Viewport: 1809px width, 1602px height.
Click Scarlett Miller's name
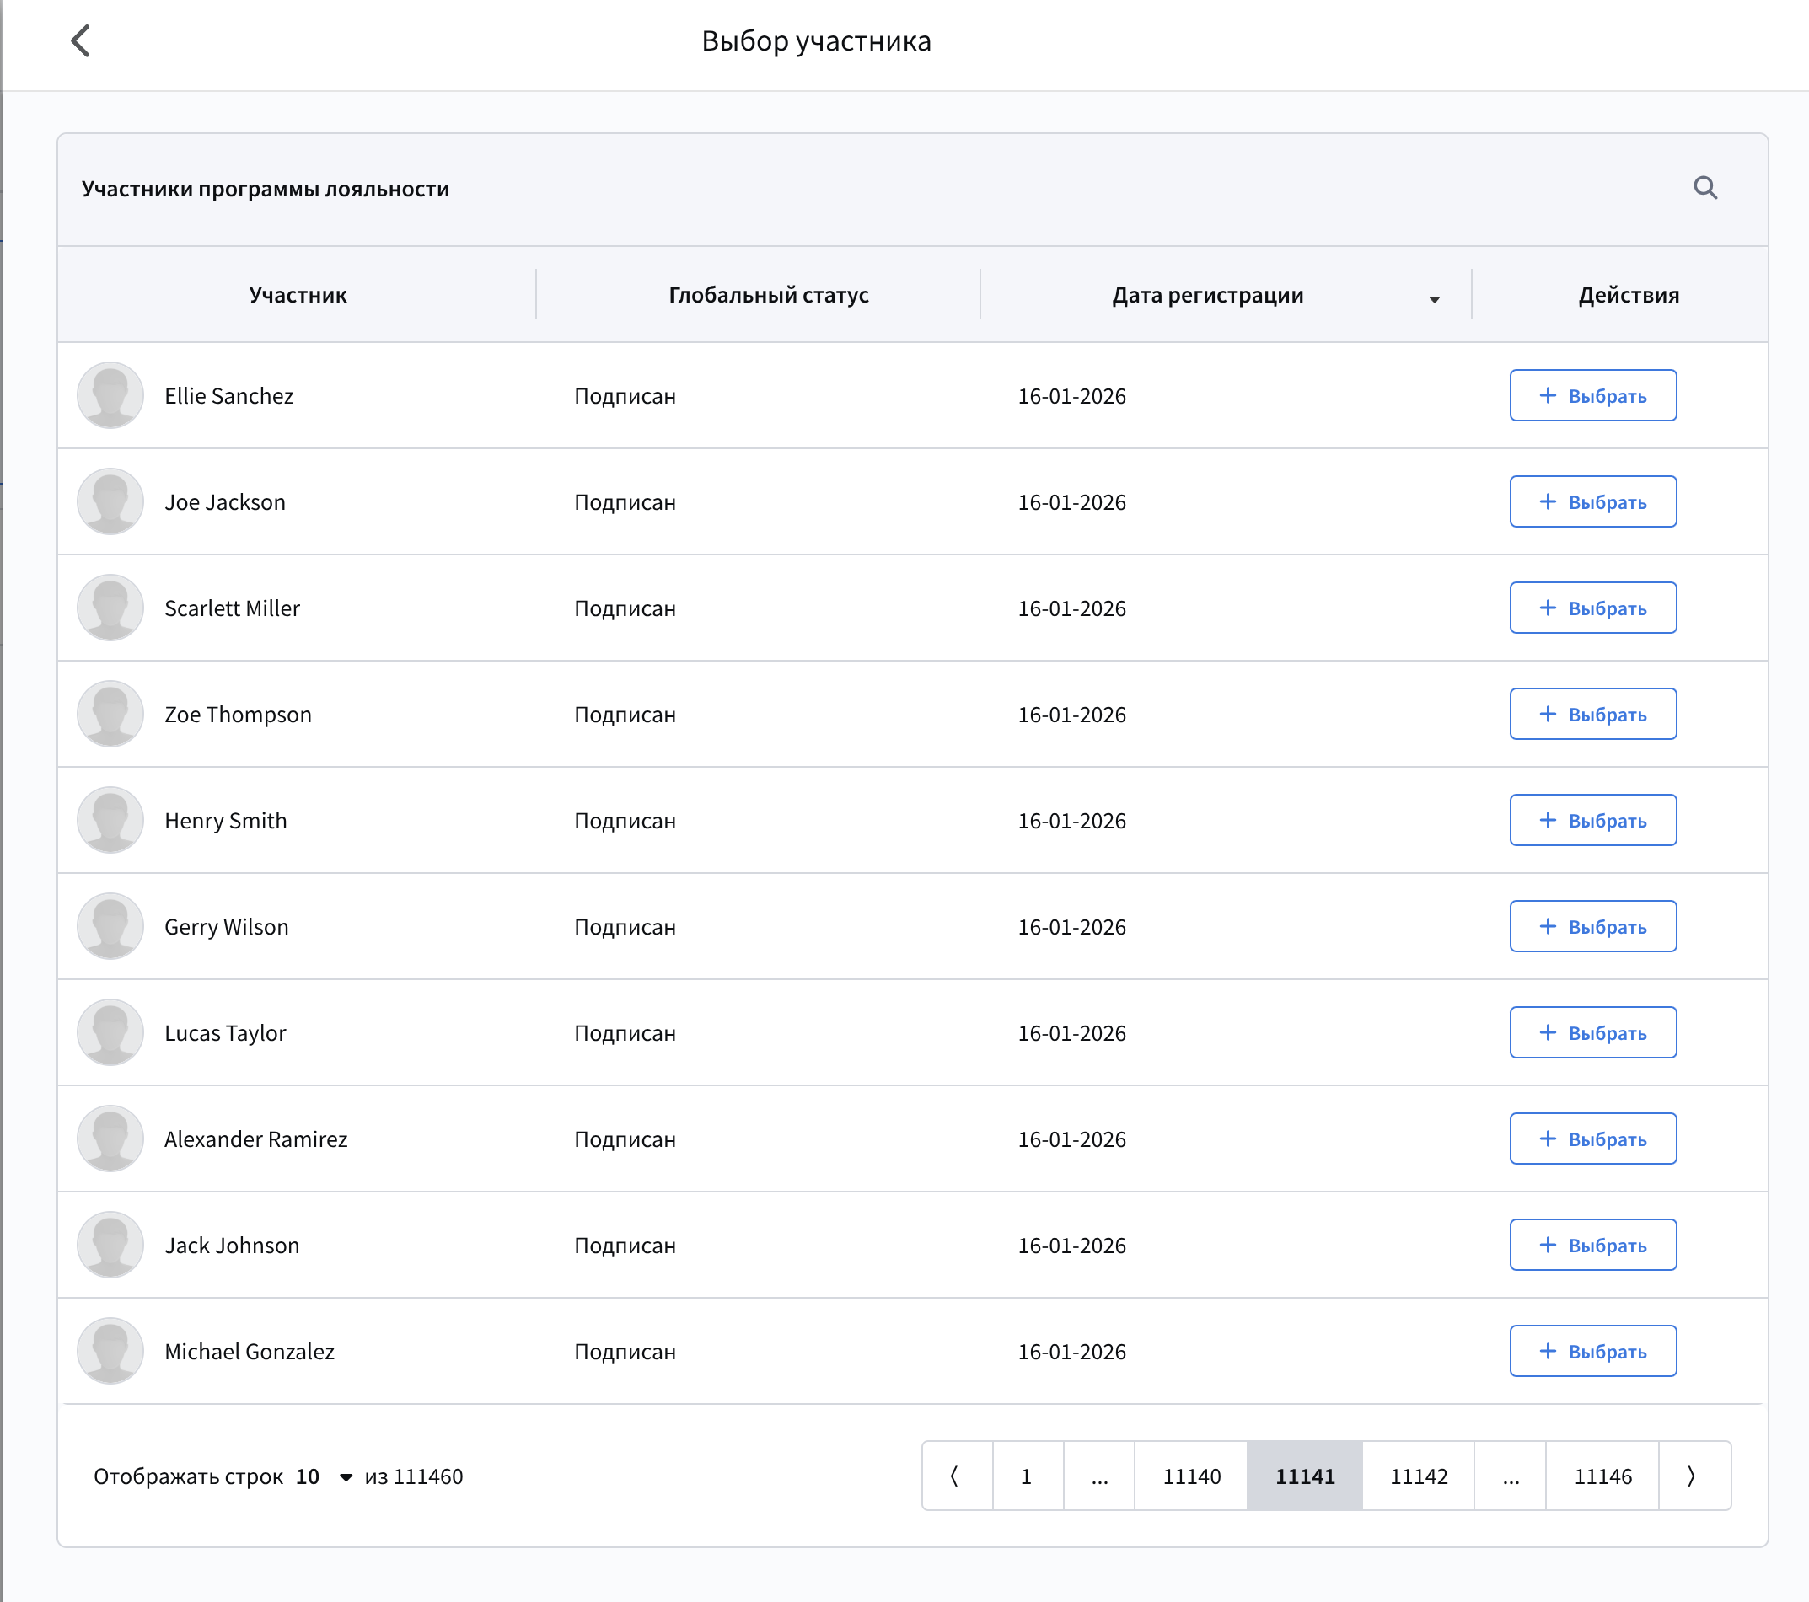[232, 608]
